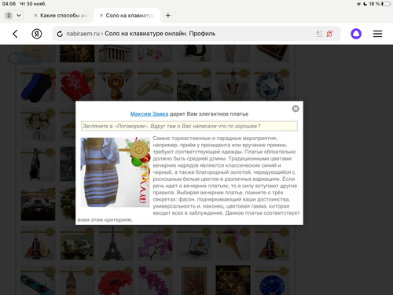Select the ballet slippers gift
This screenshot has width=393, height=295.
(x=155, y=85)
